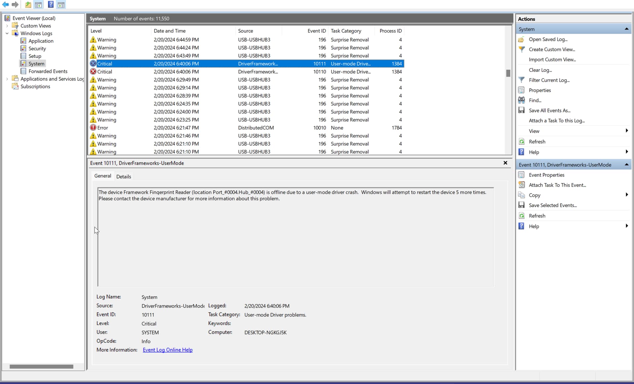Click the blue Help toolbar icon
Screen dimensions: 634x384
coord(51,4)
